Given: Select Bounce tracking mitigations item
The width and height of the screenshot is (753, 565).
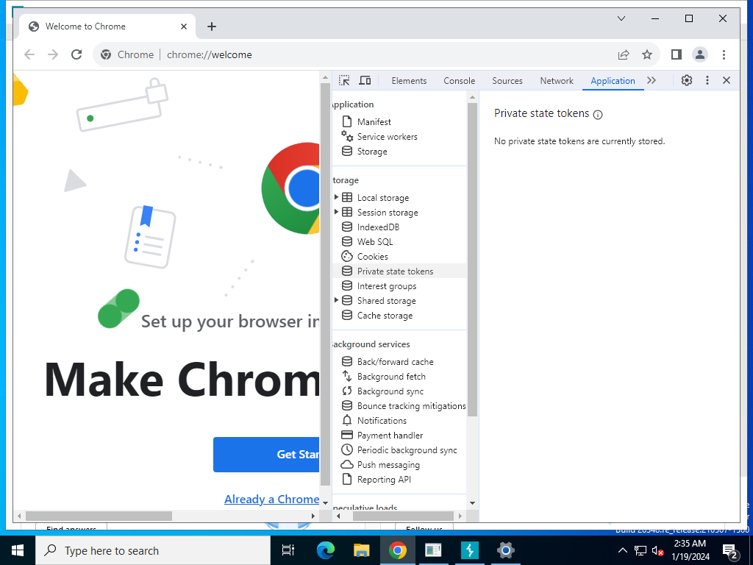Looking at the screenshot, I should point(399,406).
